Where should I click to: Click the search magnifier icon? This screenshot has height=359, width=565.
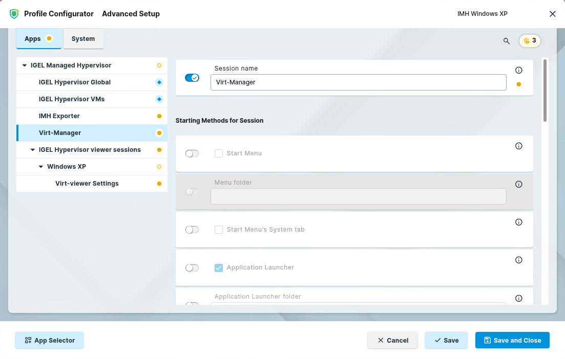pyautogui.click(x=507, y=41)
